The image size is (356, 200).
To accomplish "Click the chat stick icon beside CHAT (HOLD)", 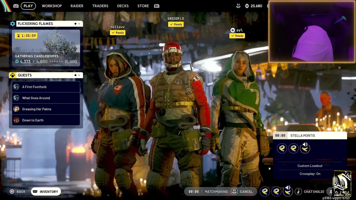I will pyautogui.click(x=298, y=191).
